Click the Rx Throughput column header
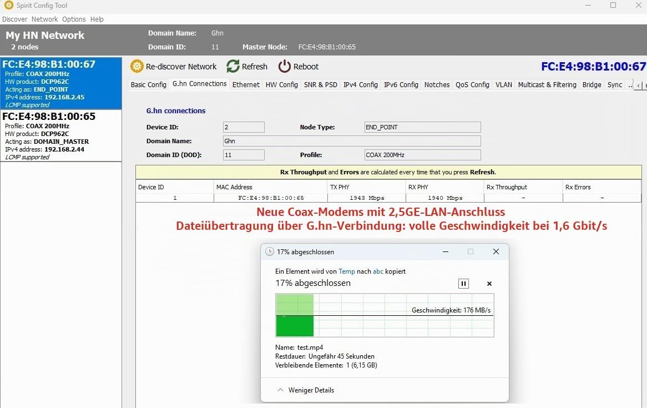This screenshot has width=647, height=408. [x=523, y=187]
